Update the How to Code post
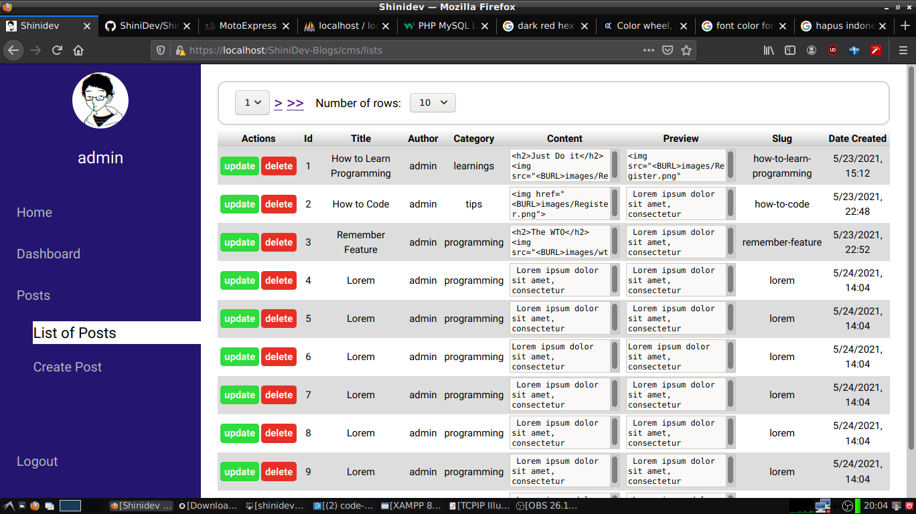Screen dimensions: 916x514 tap(240, 204)
